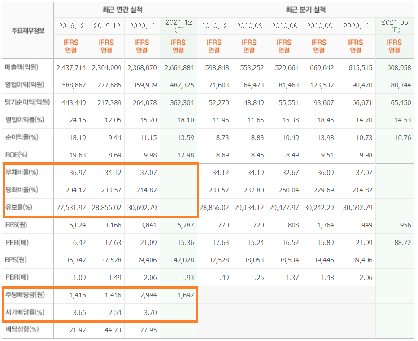Viewport: 418px width, 341px height.
Task: Select the 'EPS(원)' row label
Action: click(x=16, y=225)
